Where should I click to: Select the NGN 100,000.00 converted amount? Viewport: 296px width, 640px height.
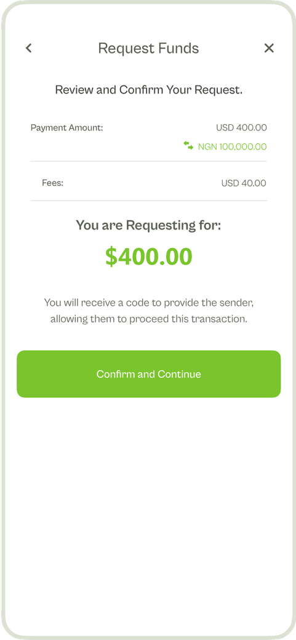pyautogui.click(x=233, y=146)
